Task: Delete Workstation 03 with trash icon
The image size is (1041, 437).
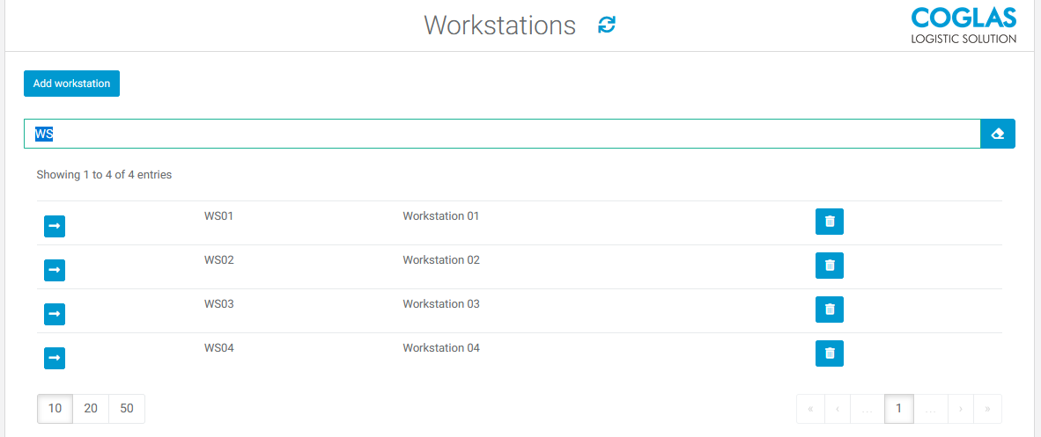Action: click(x=829, y=310)
